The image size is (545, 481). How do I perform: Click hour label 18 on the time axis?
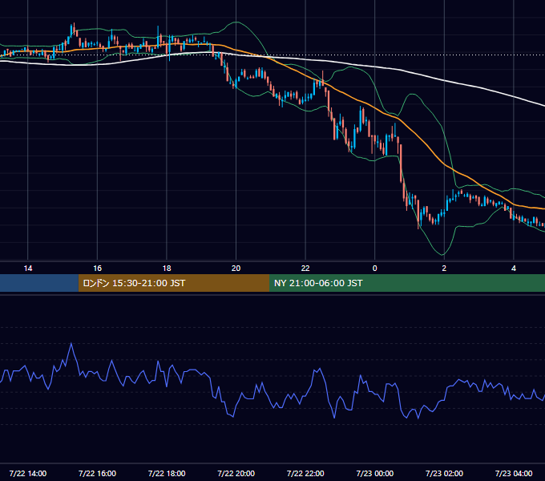pyautogui.click(x=167, y=269)
